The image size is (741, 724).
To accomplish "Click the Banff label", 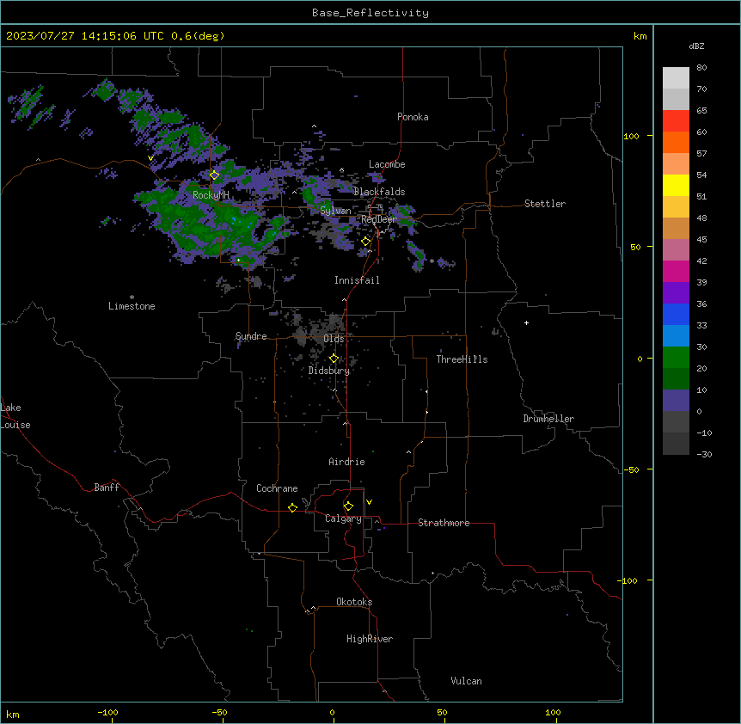I will coord(107,488).
